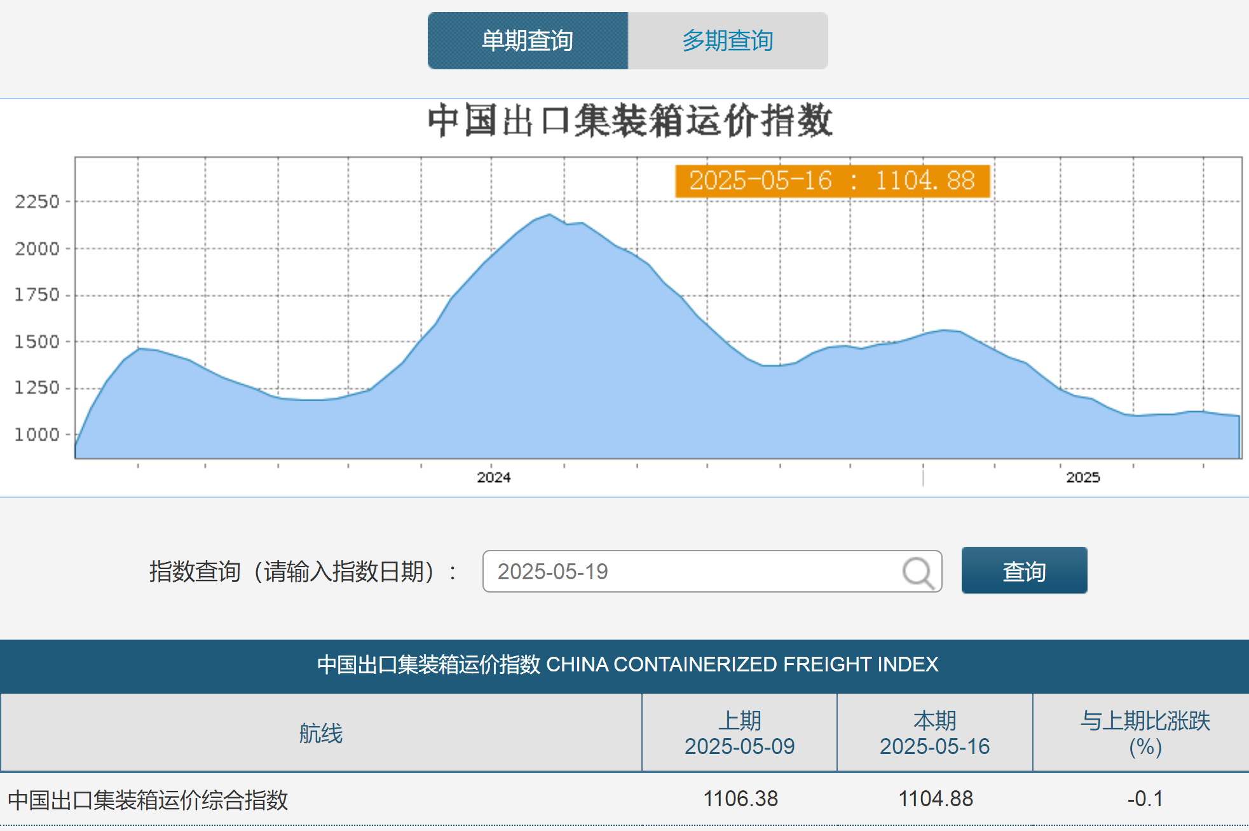Select the 与上期比涨跌 (%) column header

[1145, 733]
